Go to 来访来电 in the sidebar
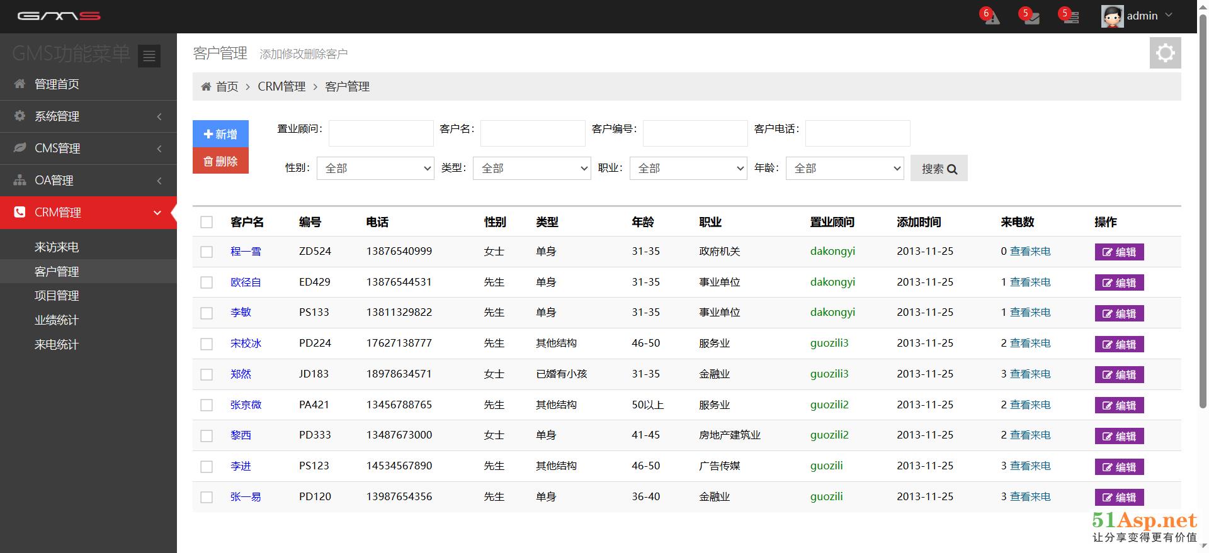The width and height of the screenshot is (1209, 553). point(57,247)
